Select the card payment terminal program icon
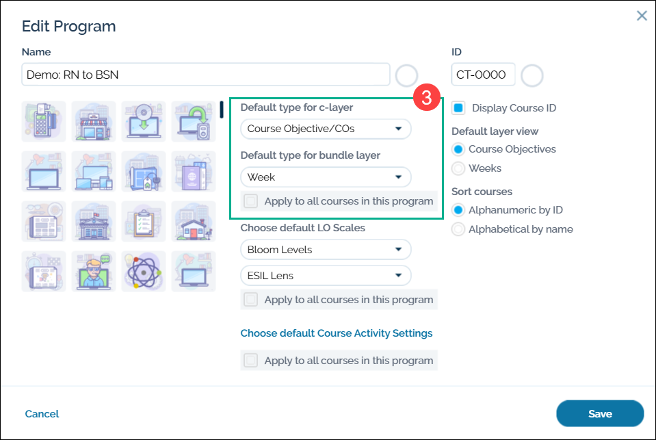656x440 pixels. [x=44, y=122]
